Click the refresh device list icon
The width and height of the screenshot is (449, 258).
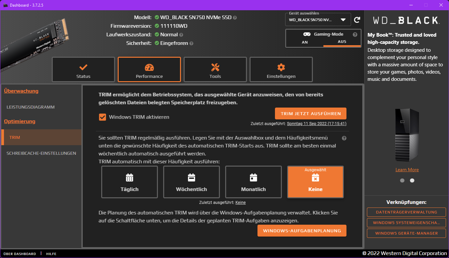(x=357, y=20)
